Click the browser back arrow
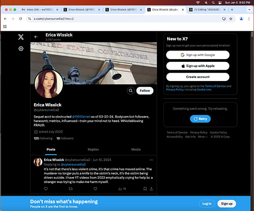This screenshot has height=211, width=254. click(5, 19)
